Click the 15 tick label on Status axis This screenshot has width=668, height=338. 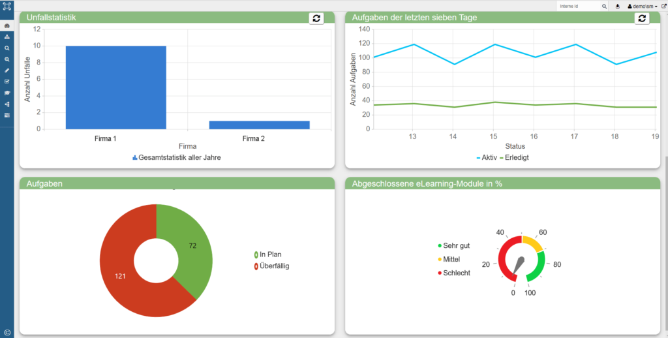point(493,137)
